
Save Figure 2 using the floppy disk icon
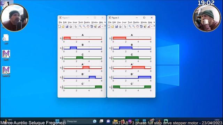point(116,26)
